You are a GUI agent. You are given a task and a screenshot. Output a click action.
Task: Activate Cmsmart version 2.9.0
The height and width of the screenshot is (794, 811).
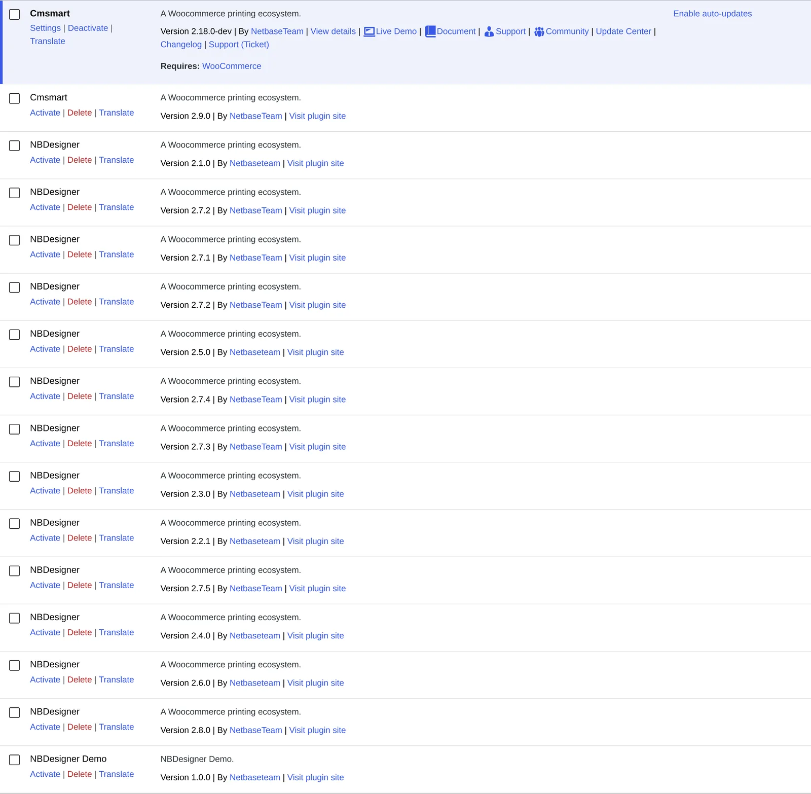click(45, 113)
